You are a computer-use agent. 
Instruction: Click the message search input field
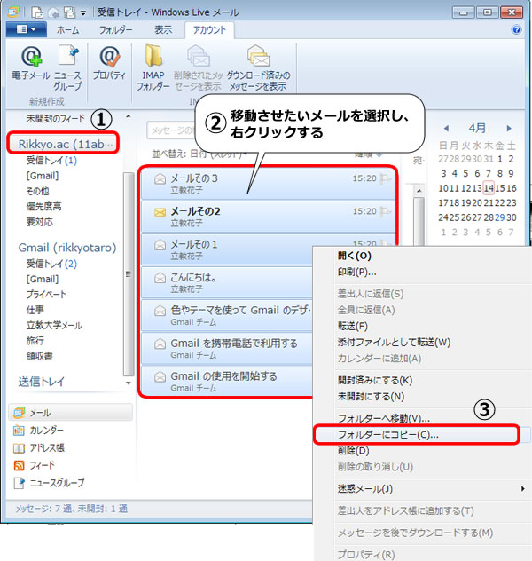[171, 130]
